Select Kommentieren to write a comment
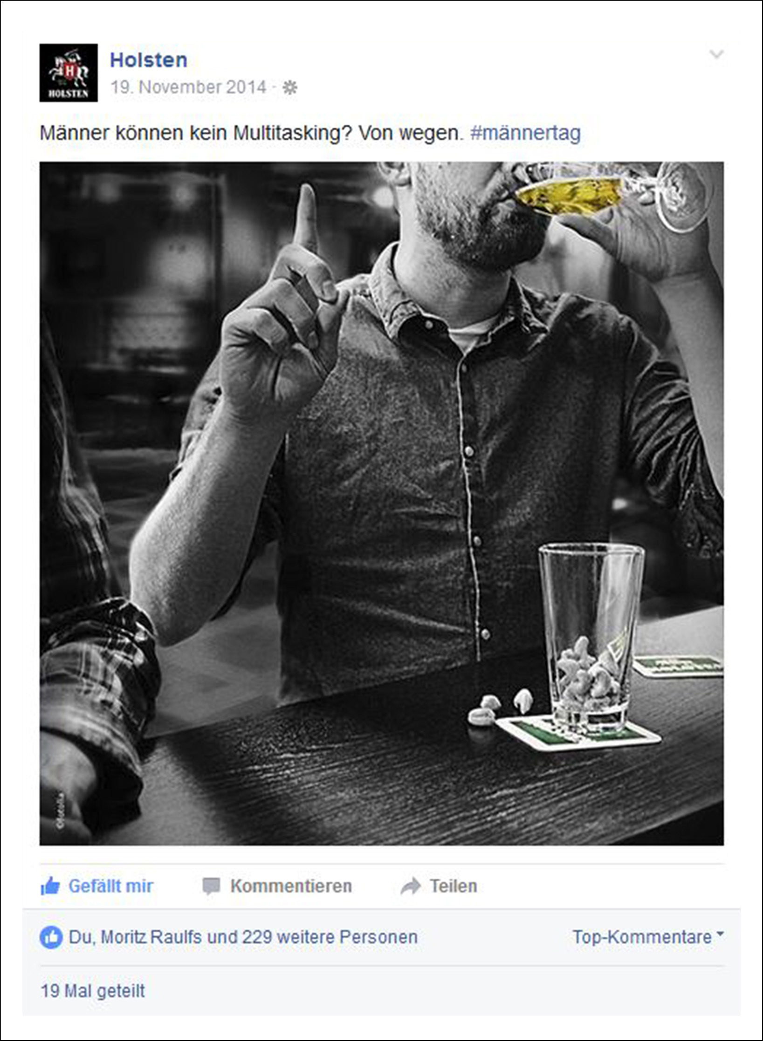 (291, 886)
